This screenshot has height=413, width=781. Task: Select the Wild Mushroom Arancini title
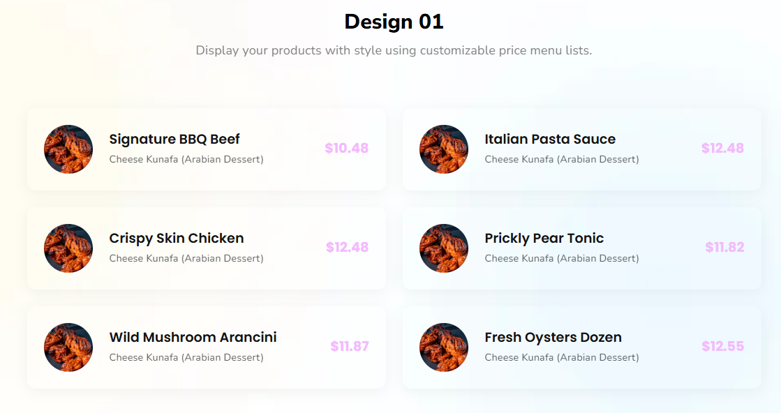click(193, 337)
